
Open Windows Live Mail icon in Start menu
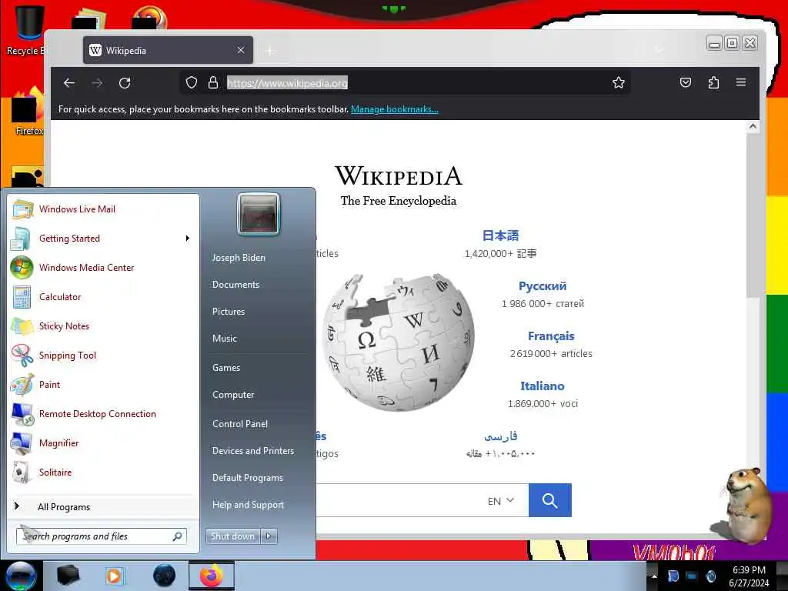pos(22,209)
